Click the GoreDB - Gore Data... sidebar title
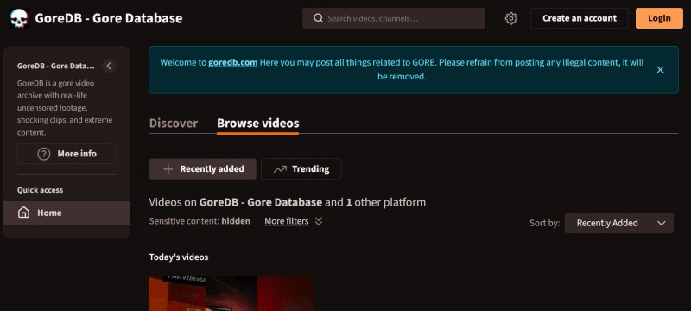691x311 pixels. pyautogui.click(x=56, y=66)
